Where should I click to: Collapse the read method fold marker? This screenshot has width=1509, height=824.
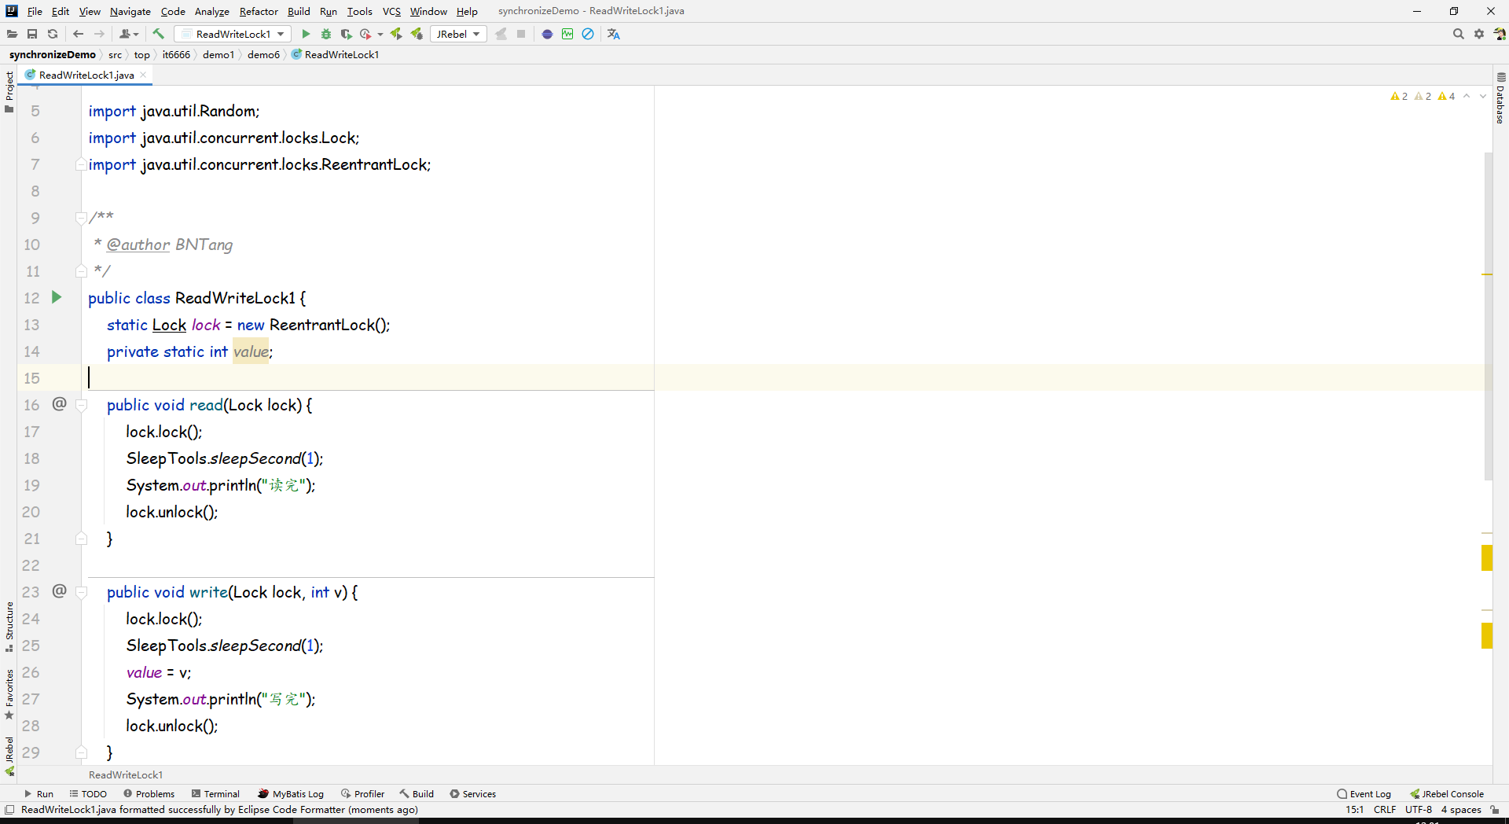81,405
